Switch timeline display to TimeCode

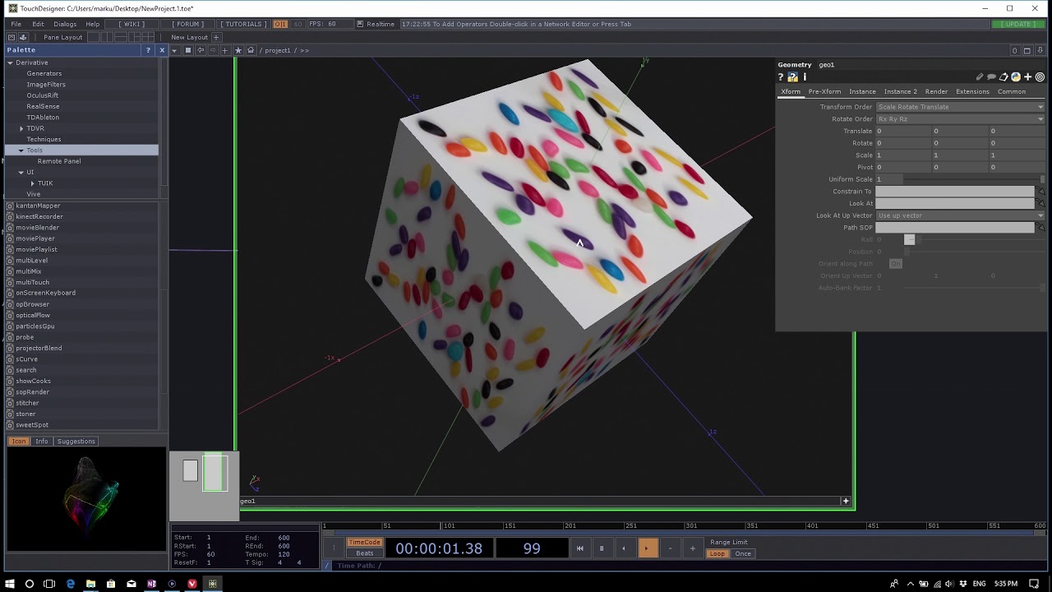[x=364, y=542]
